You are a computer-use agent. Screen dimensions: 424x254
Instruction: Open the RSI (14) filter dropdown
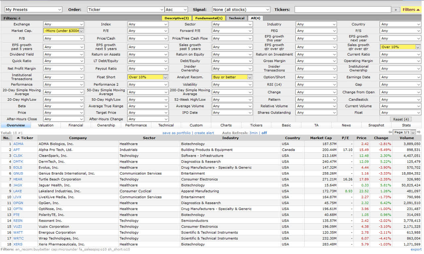click(316, 84)
